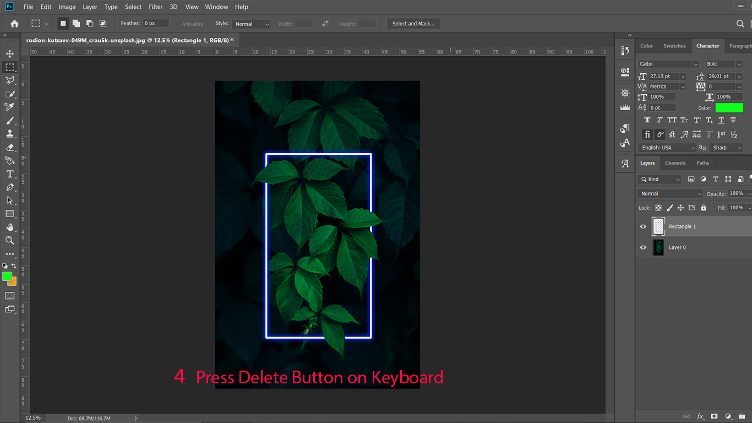Open the Style dropdown showing Normal
The image size is (752, 423).
(251, 24)
